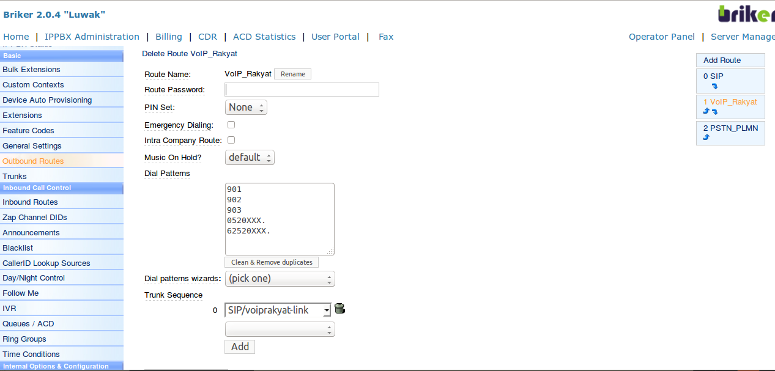This screenshot has height=371, width=775.
Task: Go to the Home menu
Action: (16, 37)
